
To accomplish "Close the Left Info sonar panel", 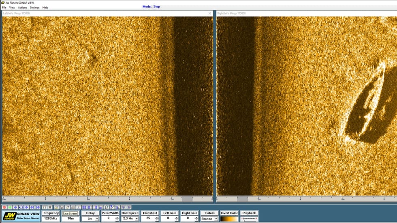I will coord(210,13).
